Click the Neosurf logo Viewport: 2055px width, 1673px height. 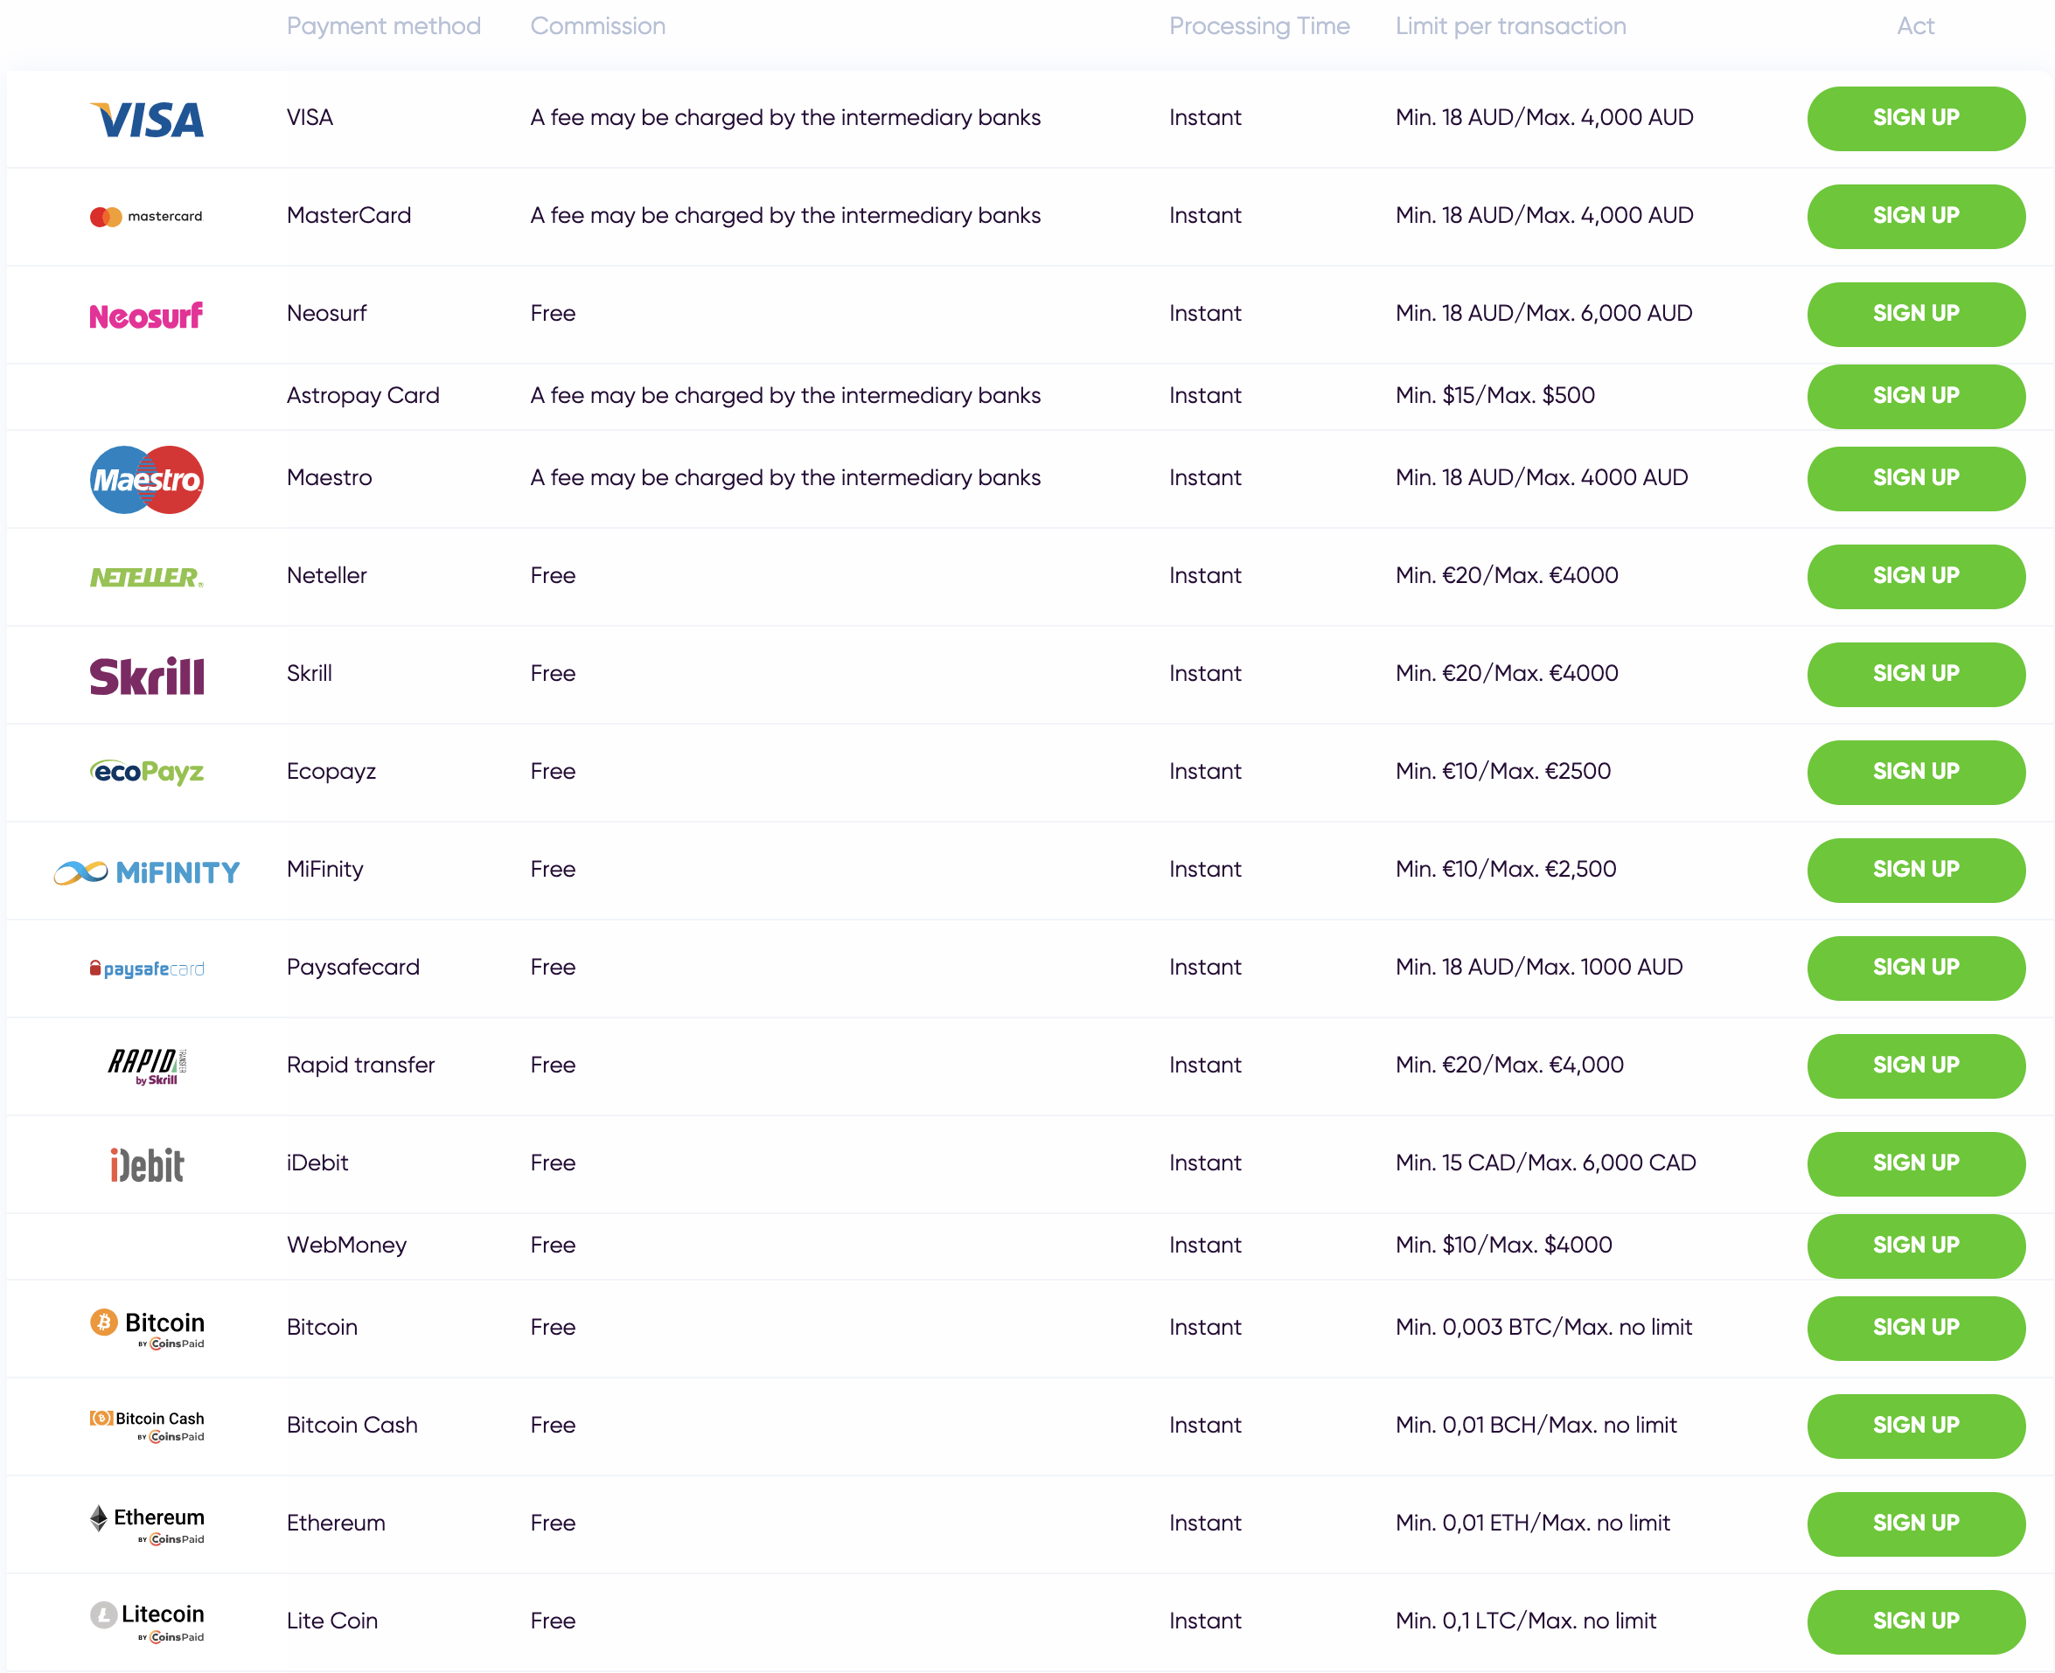tap(147, 316)
